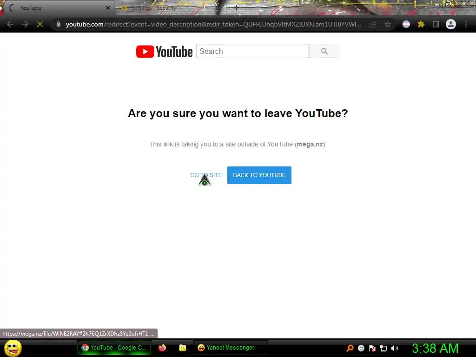Open Action Center flag tray icon
The image size is (476, 357).
coord(372,348)
